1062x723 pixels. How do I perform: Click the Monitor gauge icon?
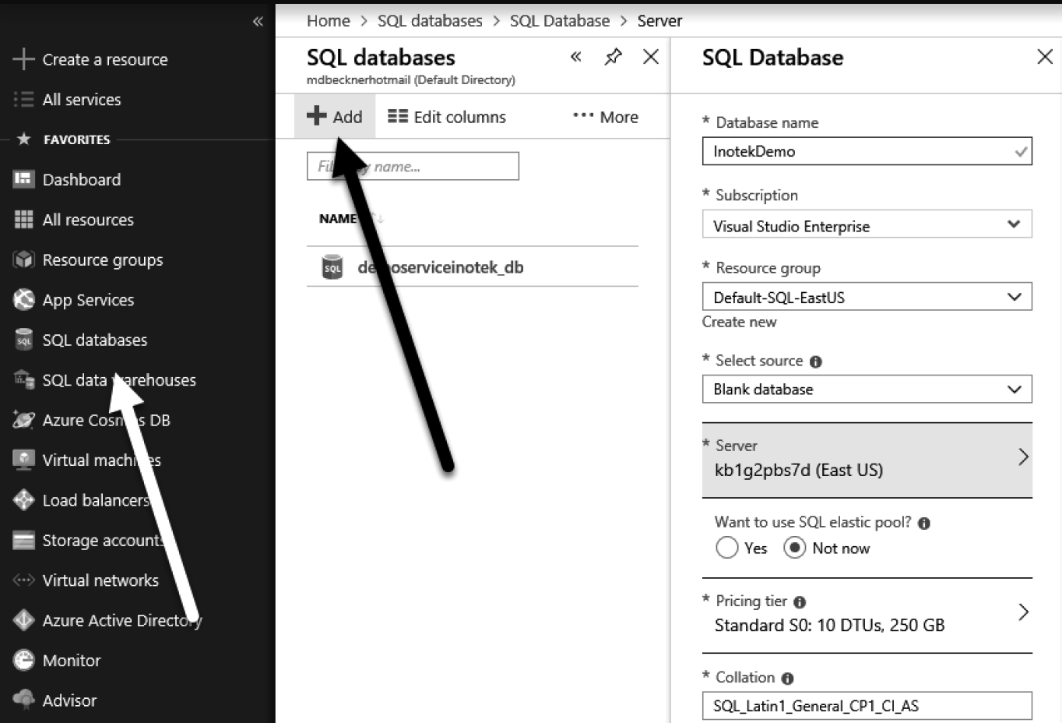click(23, 660)
